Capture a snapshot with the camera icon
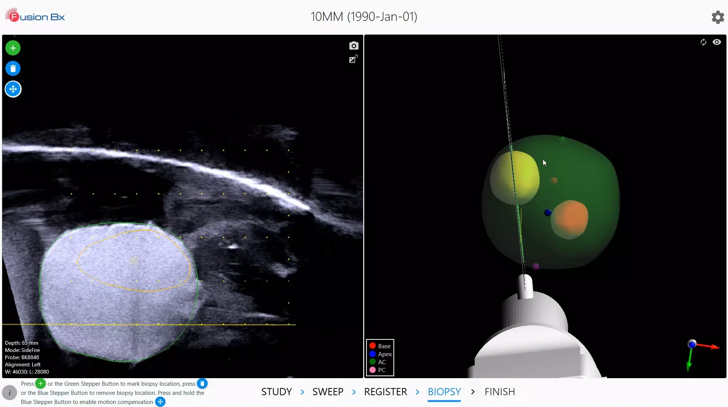This screenshot has height=407, width=728. pyautogui.click(x=354, y=46)
